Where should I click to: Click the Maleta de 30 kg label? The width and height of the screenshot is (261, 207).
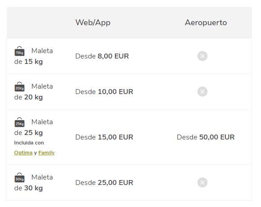click(x=34, y=183)
